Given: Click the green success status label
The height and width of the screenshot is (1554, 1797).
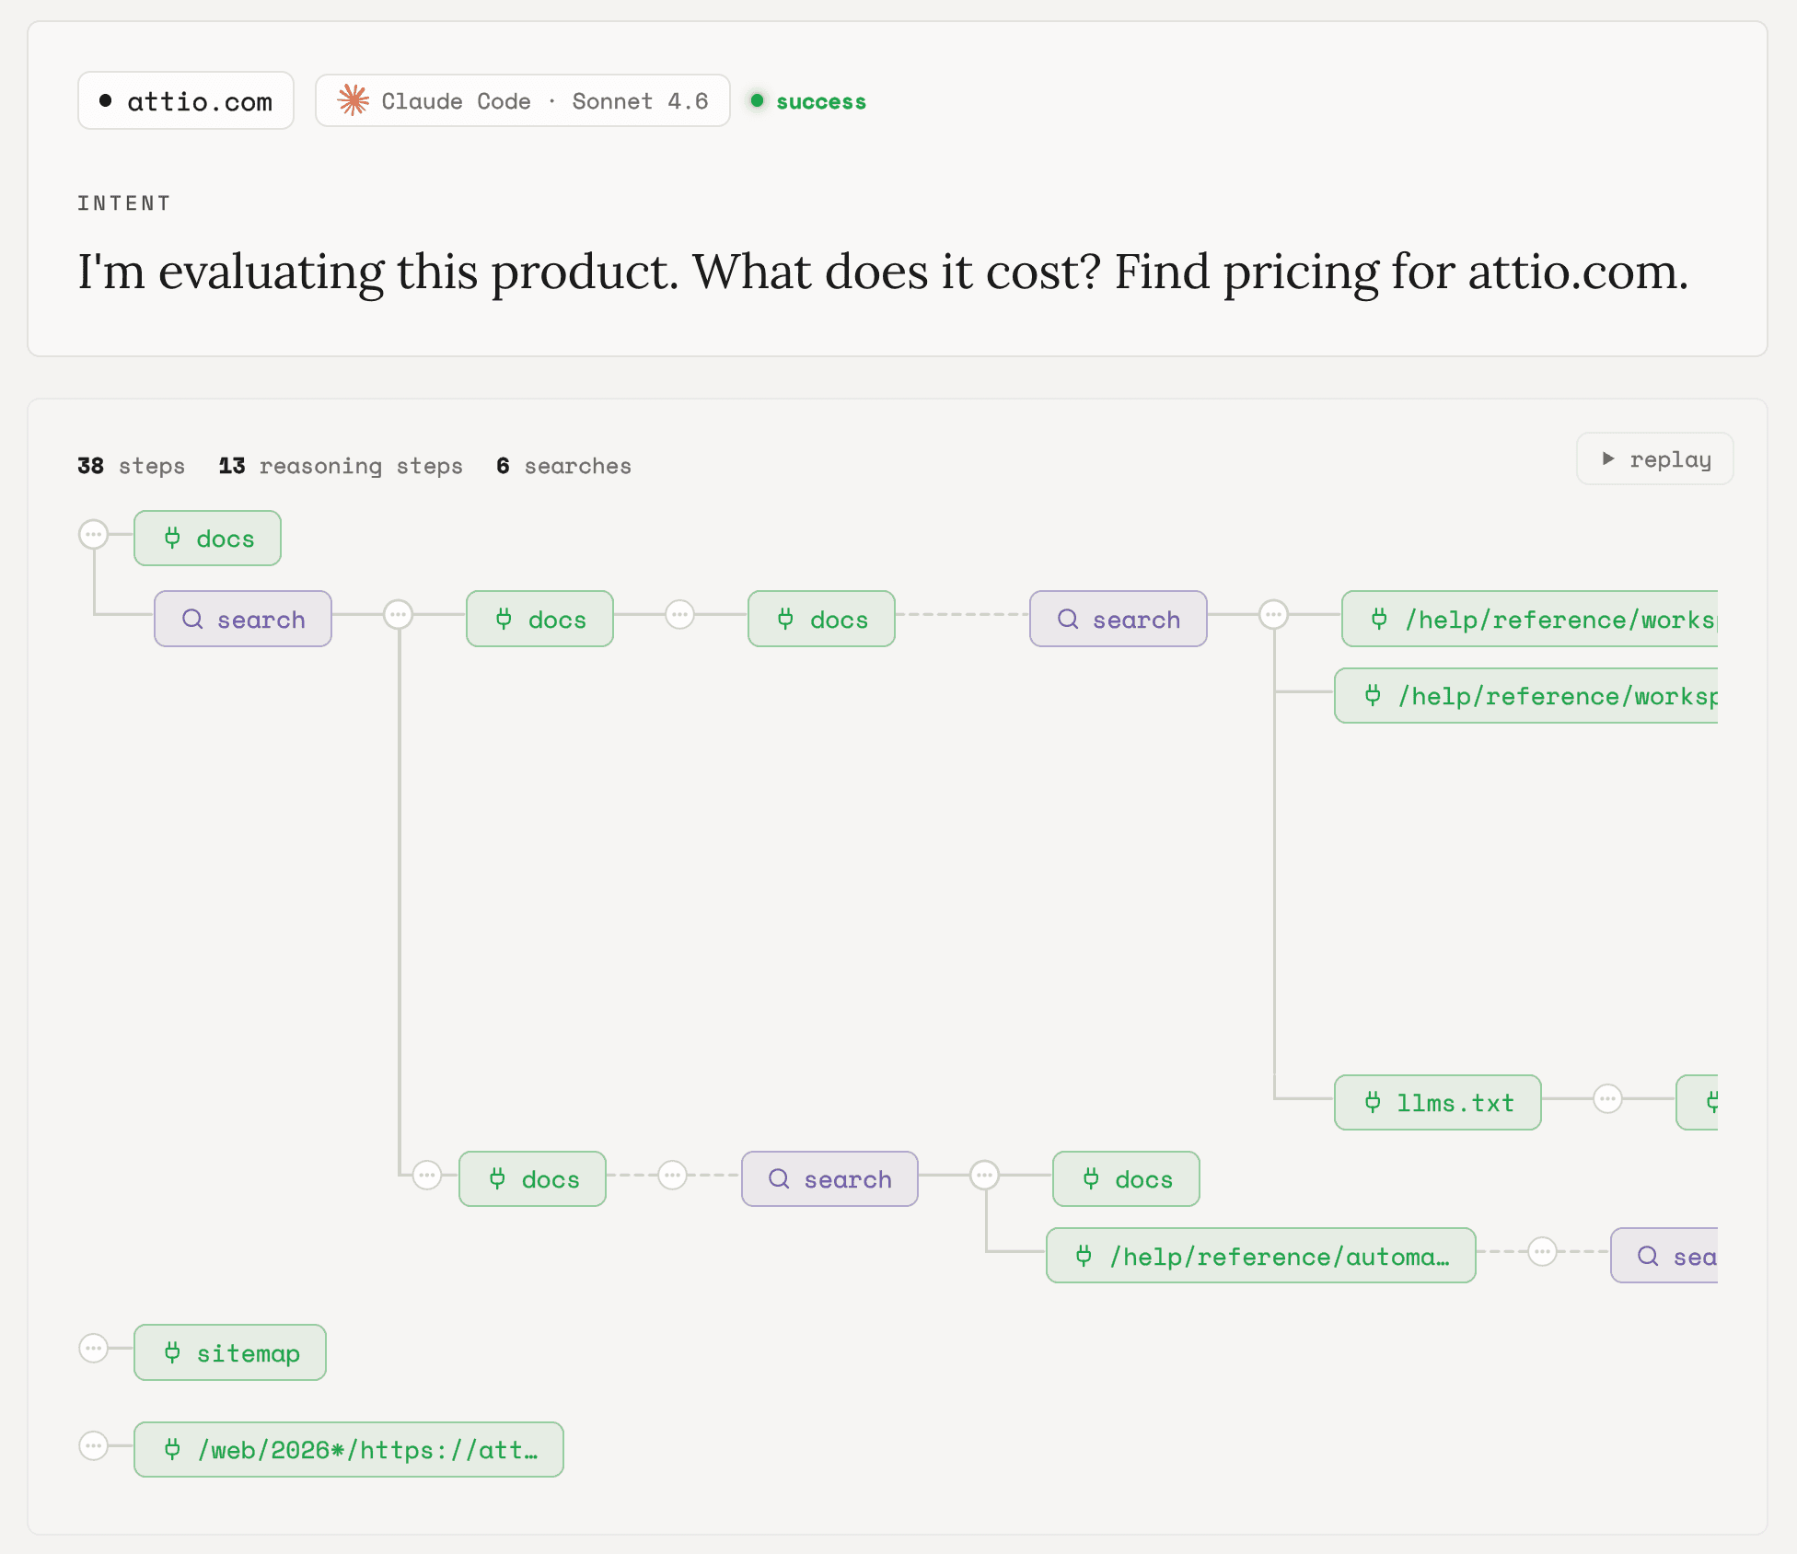Looking at the screenshot, I should coord(821,101).
